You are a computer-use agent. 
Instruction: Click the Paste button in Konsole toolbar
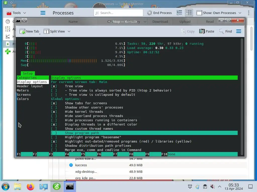[x=207, y=31]
